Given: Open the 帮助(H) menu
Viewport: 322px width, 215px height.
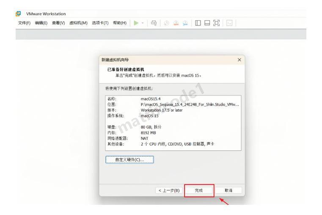Looking at the screenshot, I should (120, 23).
